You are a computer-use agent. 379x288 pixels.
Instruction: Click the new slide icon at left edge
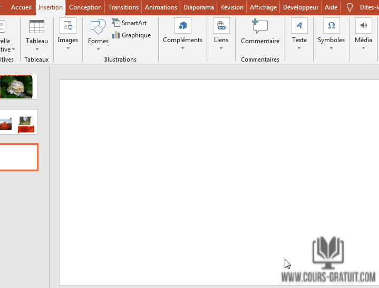click(2, 26)
